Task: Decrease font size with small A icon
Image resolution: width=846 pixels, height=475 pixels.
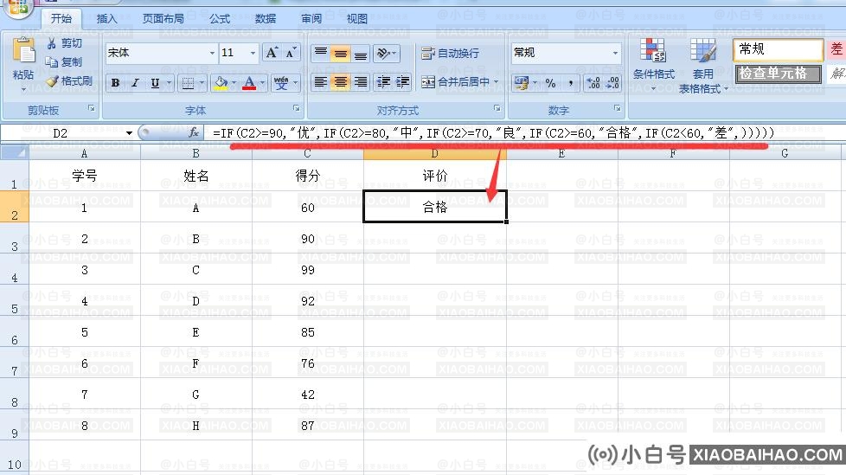Action: pos(291,53)
